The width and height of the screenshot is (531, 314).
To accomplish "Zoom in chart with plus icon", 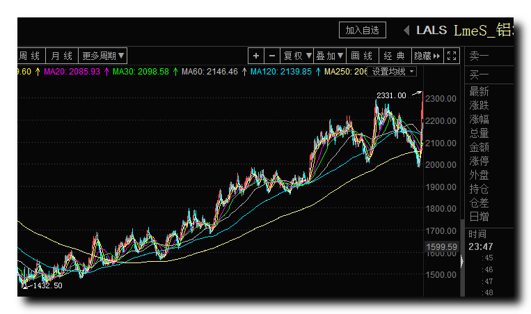I will click(x=256, y=56).
